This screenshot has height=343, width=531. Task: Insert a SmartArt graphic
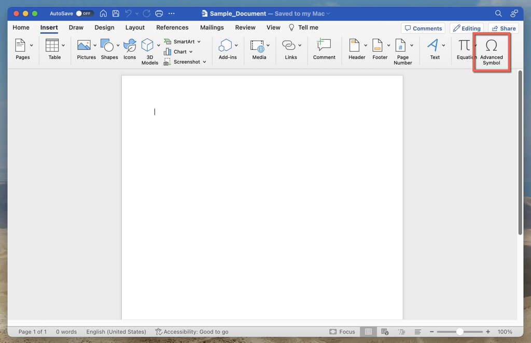[x=182, y=41]
